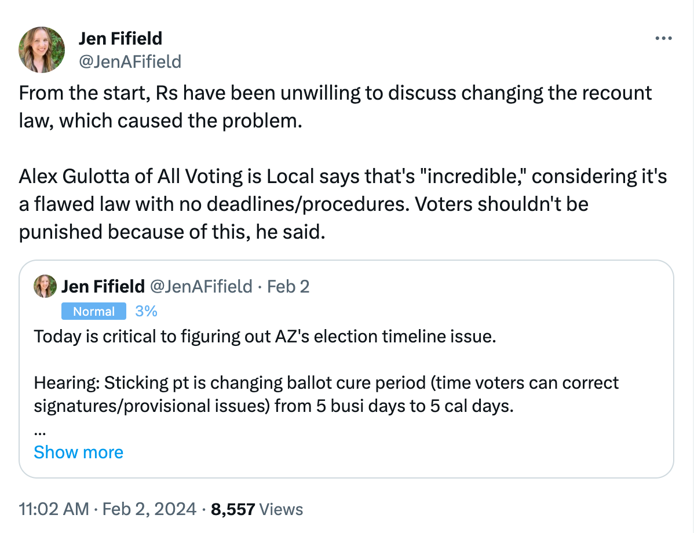Click Jen Fifield's large profile avatar
The height and width of the screenshot is (533, 694).
42,50
